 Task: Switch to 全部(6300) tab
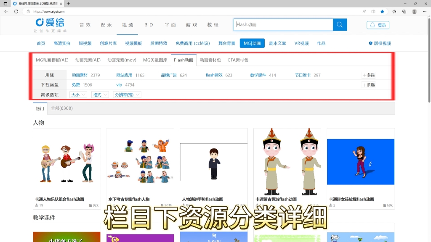click(62, 108)
